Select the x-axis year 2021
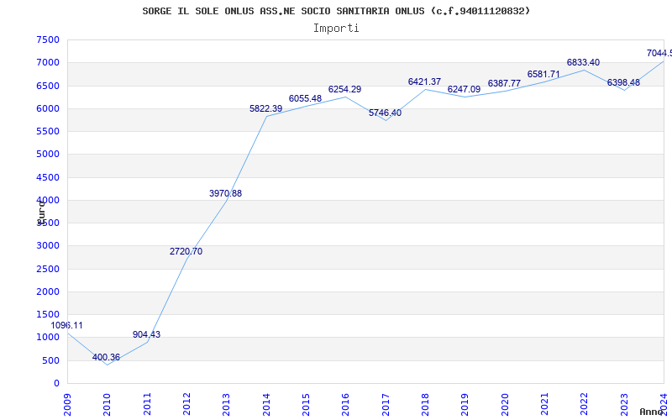Screen dimensions: 672x420 (544, 404)
